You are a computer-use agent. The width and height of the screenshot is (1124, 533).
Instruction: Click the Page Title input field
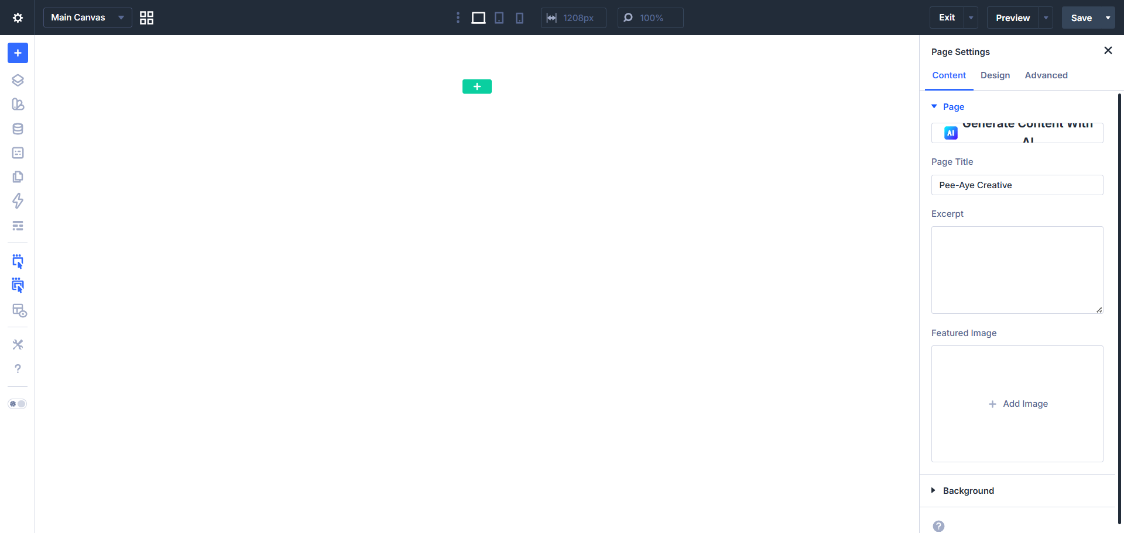(x=1017, y=185)
